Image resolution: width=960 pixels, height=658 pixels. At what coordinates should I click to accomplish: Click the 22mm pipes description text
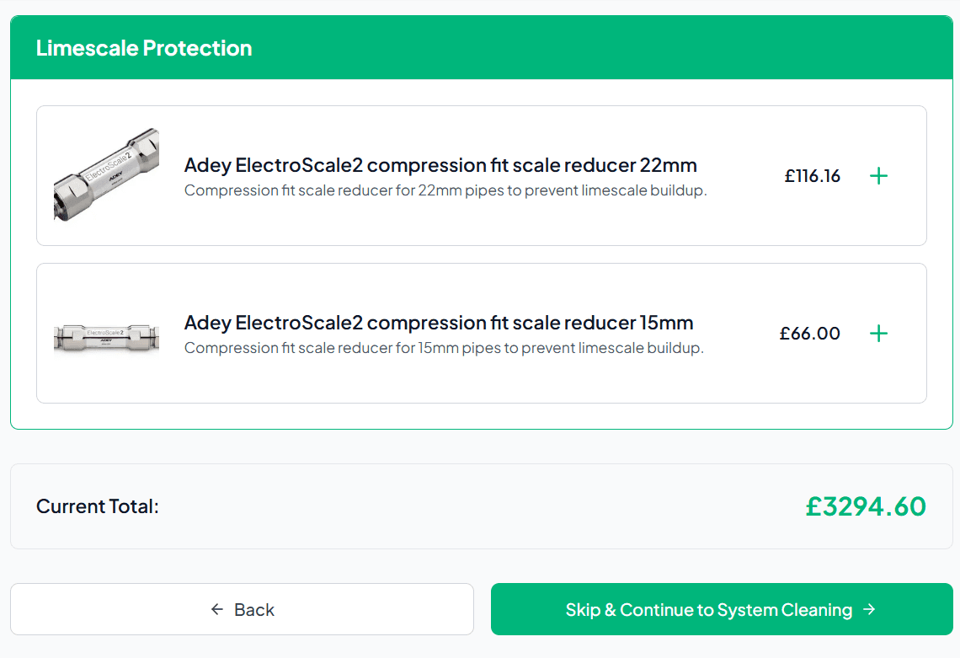point(445,190)
